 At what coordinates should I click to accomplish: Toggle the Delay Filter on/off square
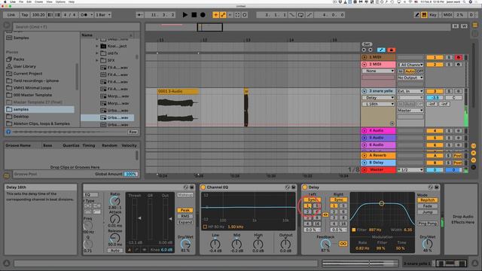(353, 230)
